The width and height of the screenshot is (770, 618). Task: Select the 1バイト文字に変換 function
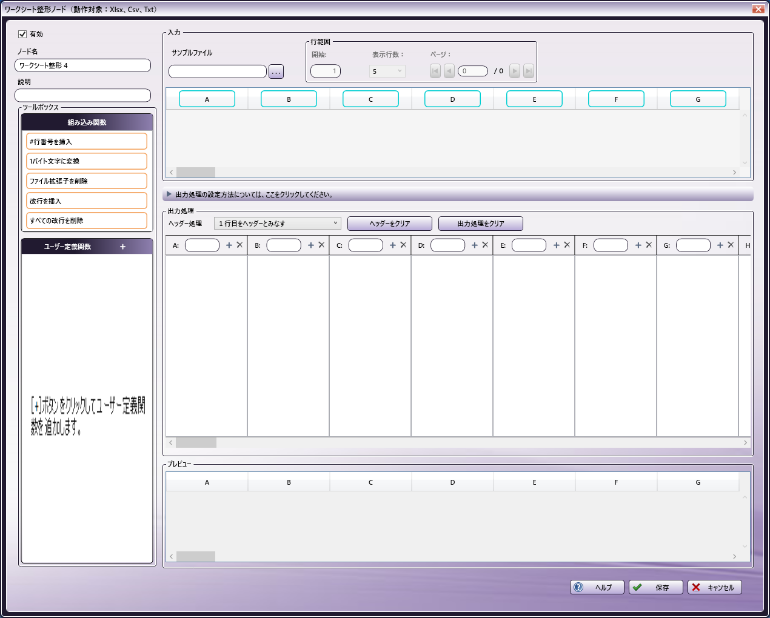[x=87, y=161]
